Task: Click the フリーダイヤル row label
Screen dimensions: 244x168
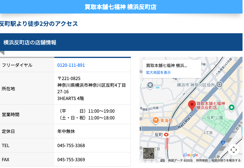Action: point(17,65)
